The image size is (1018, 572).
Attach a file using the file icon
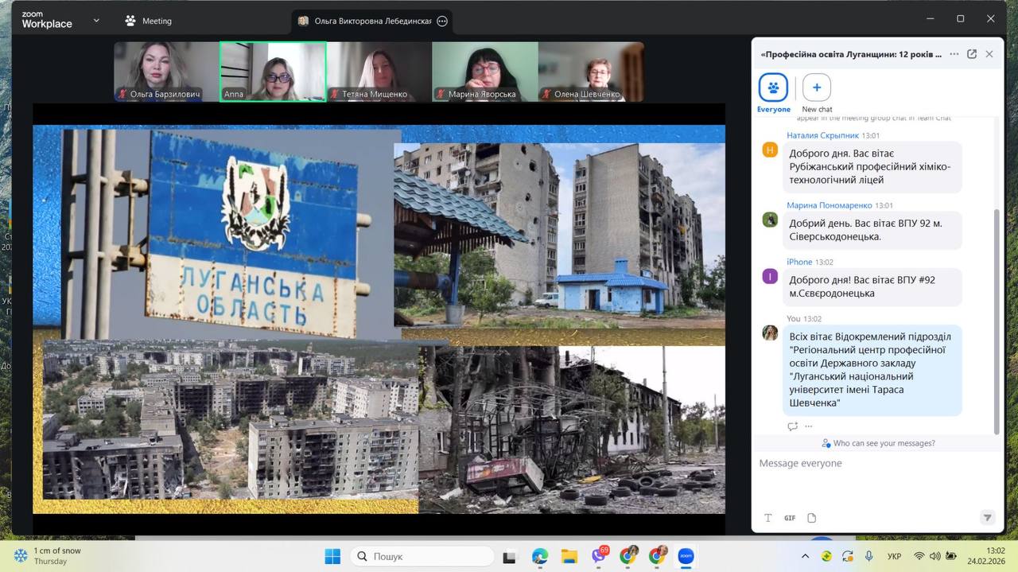click(812, 518)
